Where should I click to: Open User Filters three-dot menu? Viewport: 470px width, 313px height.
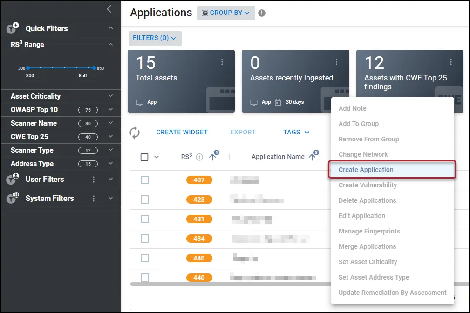tap(94, 179)
